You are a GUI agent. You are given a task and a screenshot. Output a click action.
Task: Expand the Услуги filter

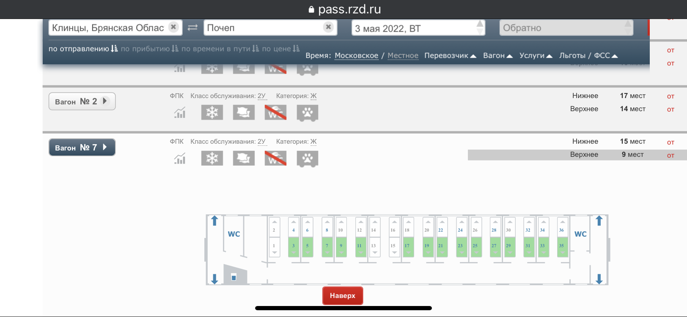click(536, 56)
